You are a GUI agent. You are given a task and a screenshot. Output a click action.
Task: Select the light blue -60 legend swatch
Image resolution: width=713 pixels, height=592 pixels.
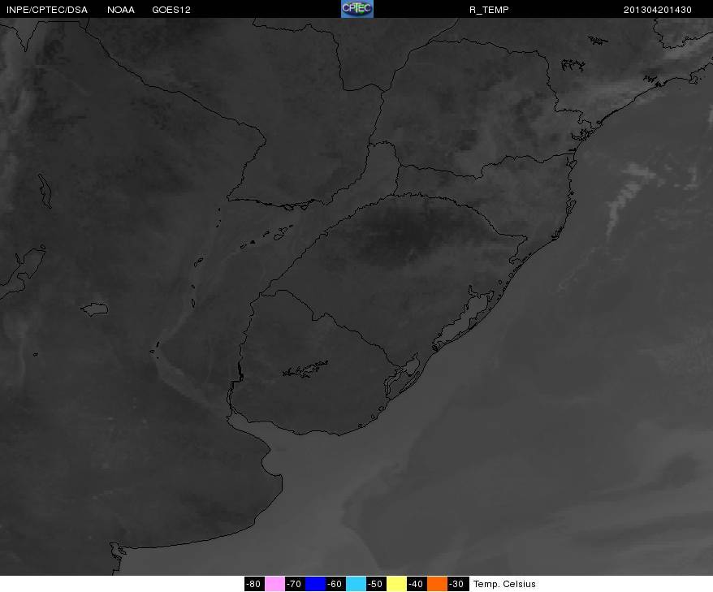(356, 584)
